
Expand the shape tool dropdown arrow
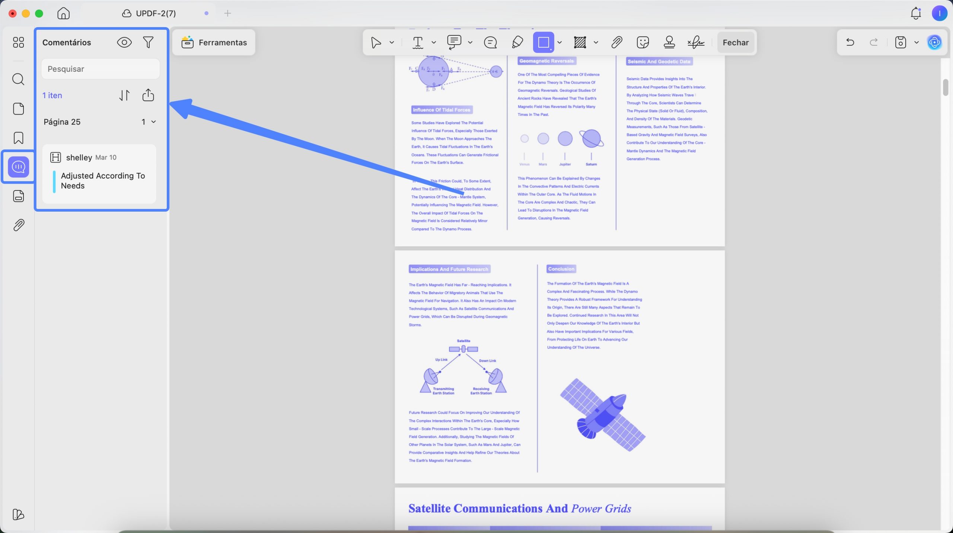point(560,42)
